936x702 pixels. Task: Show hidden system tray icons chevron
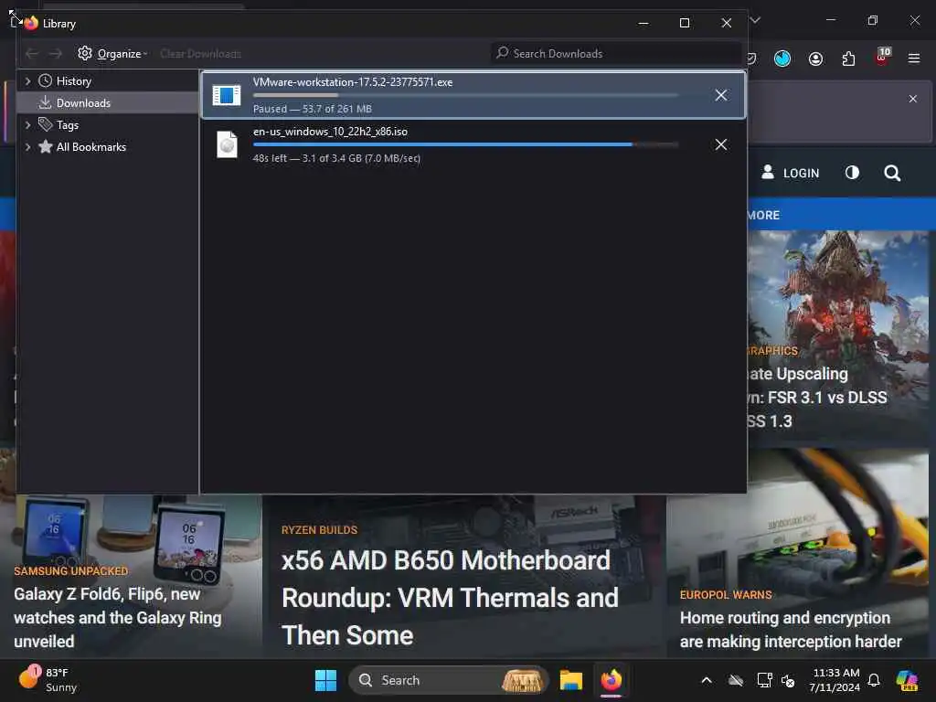(x=707, y=680)
